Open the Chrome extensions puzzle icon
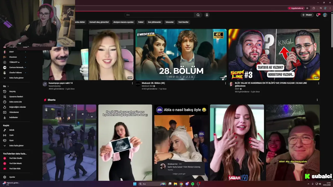 click(x=314, y=8)
